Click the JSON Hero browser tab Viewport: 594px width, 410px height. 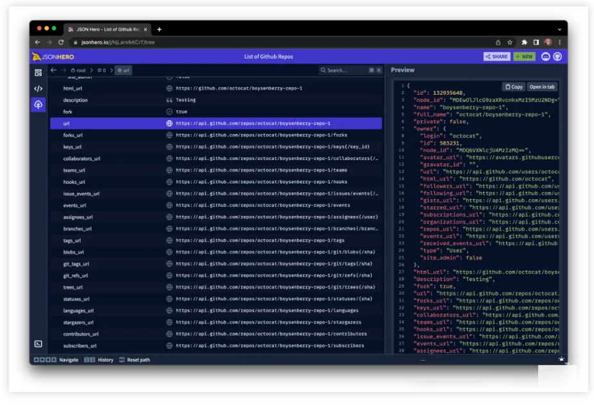(x=107, y=29)
